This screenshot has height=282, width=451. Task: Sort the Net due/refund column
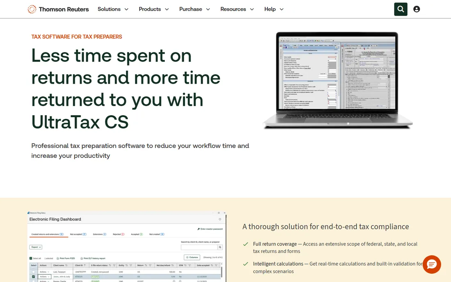173,265
